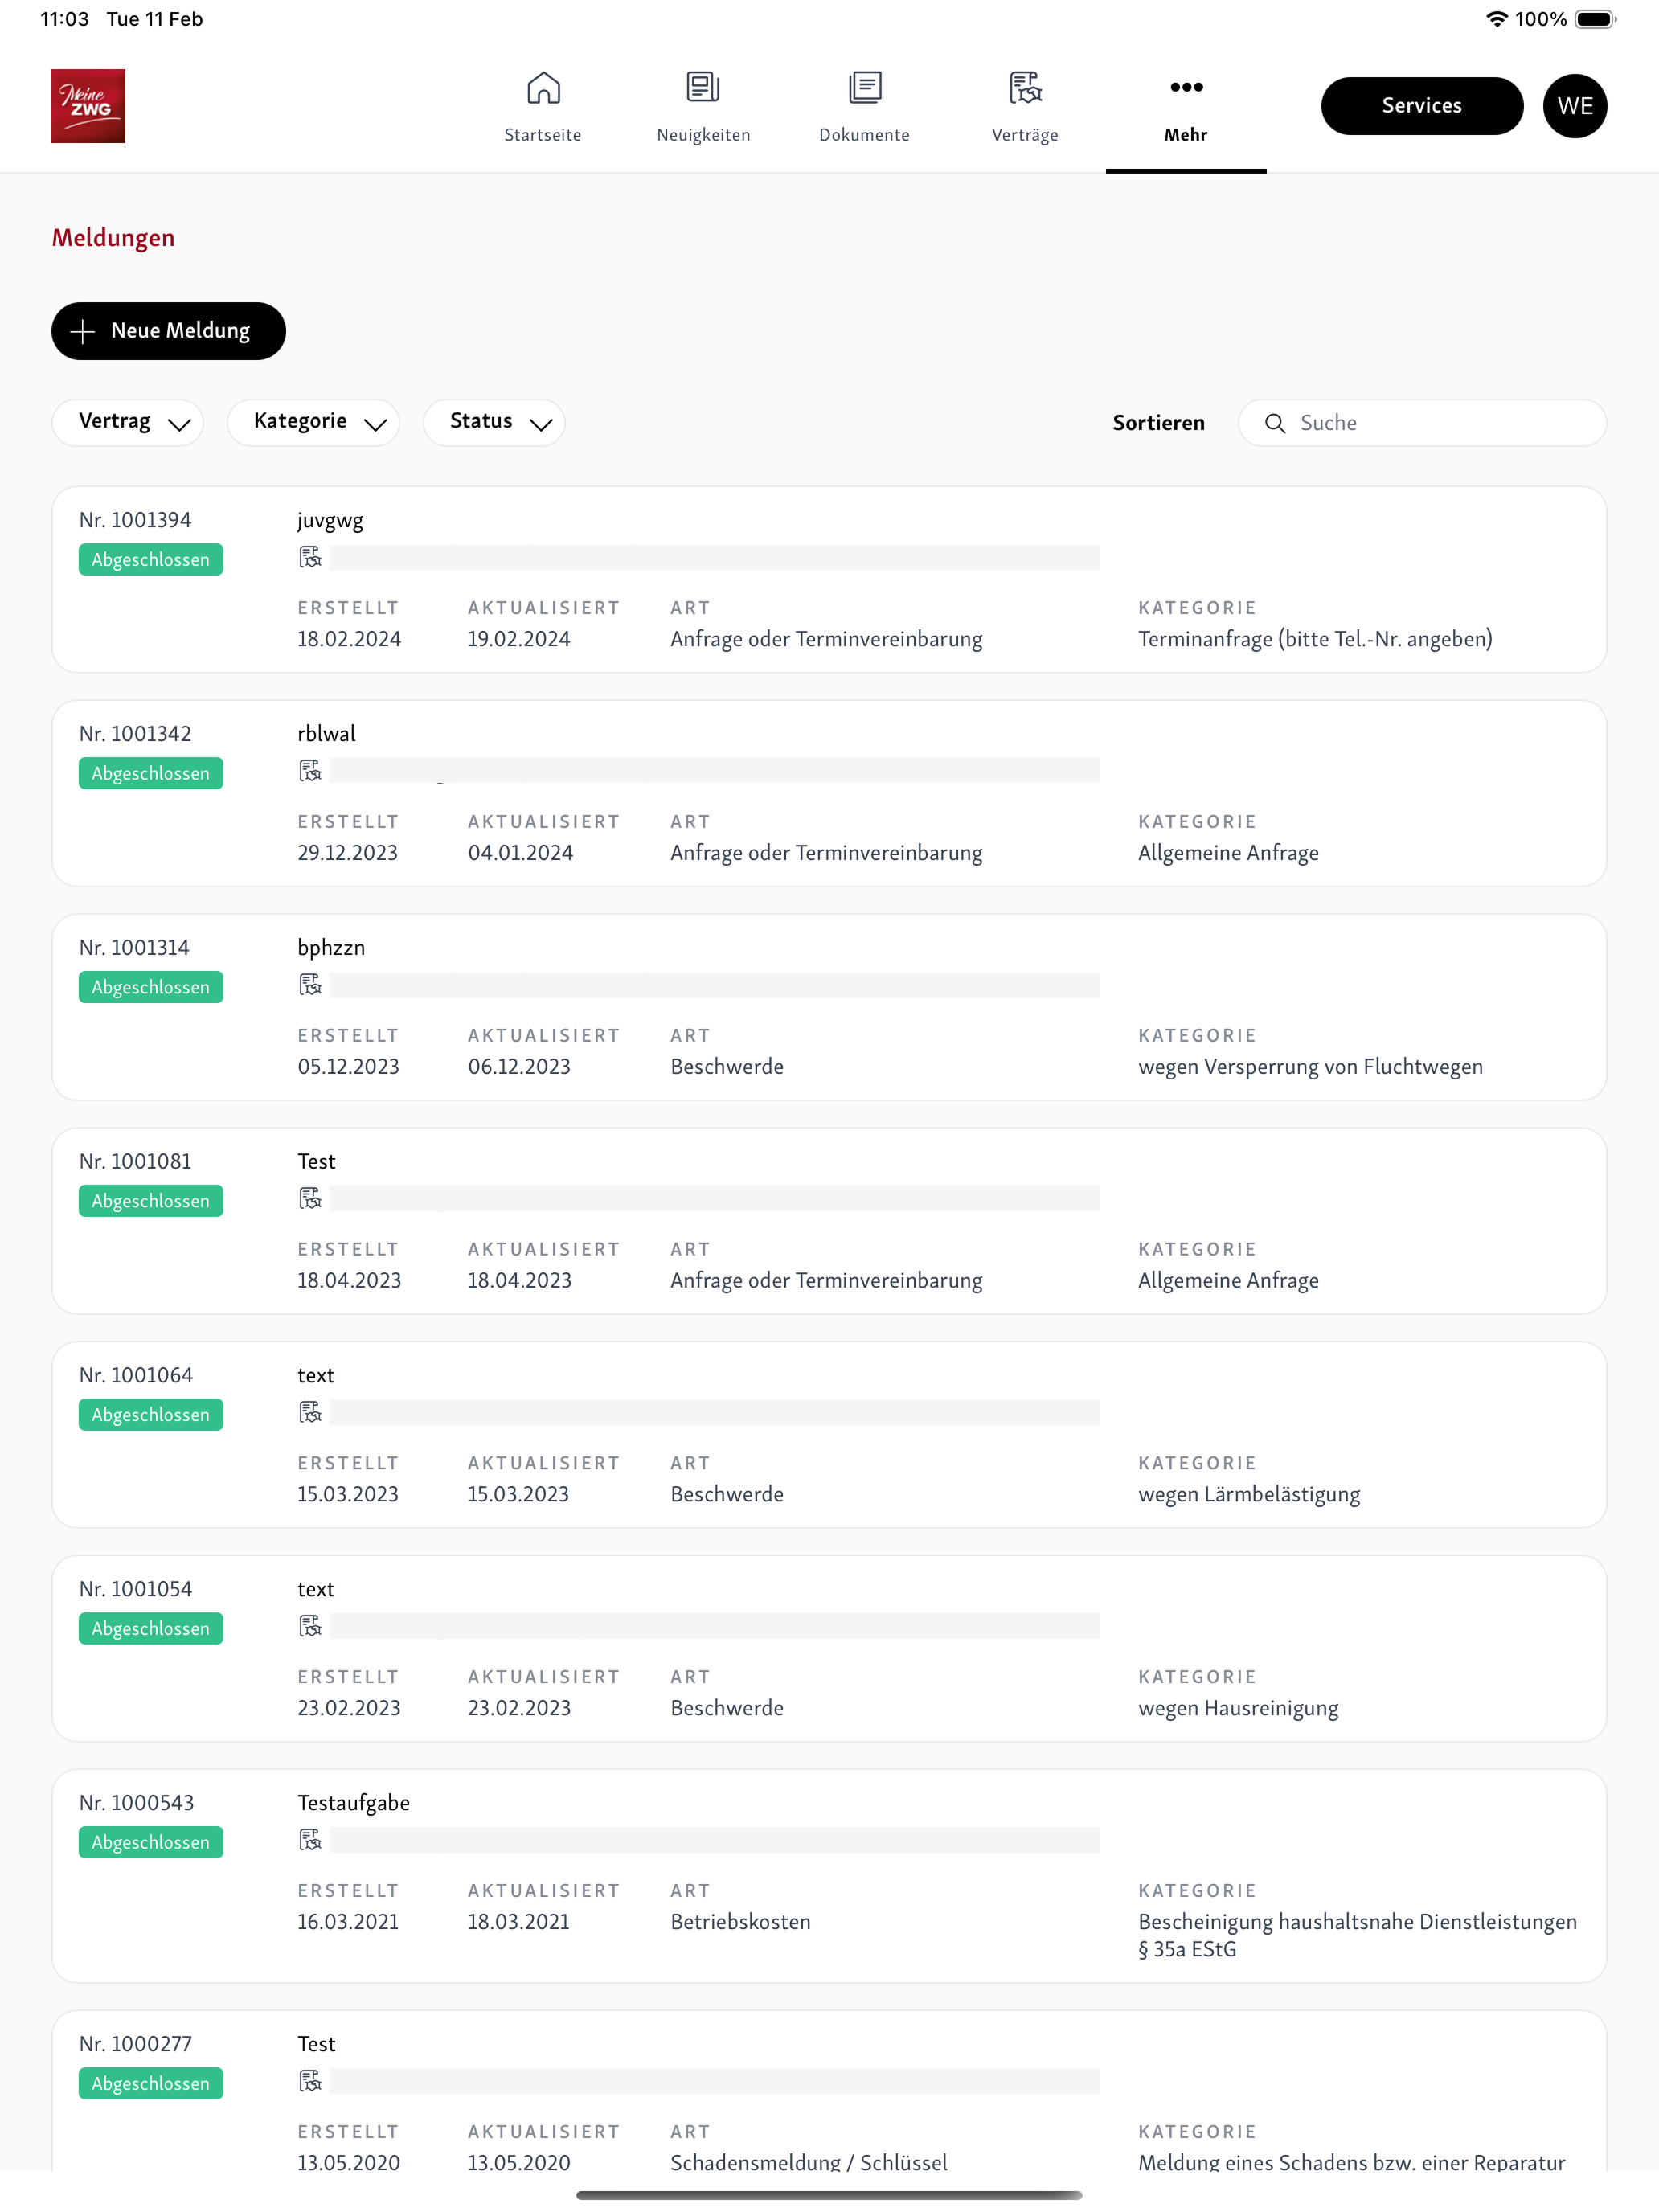
Task: Open message Nr. 1001314
Action: (829, 1008)
